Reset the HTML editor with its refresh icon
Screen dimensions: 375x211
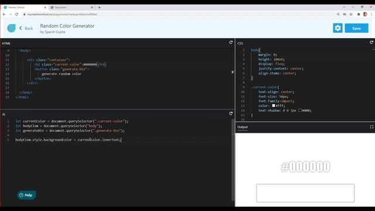[231, 42]
